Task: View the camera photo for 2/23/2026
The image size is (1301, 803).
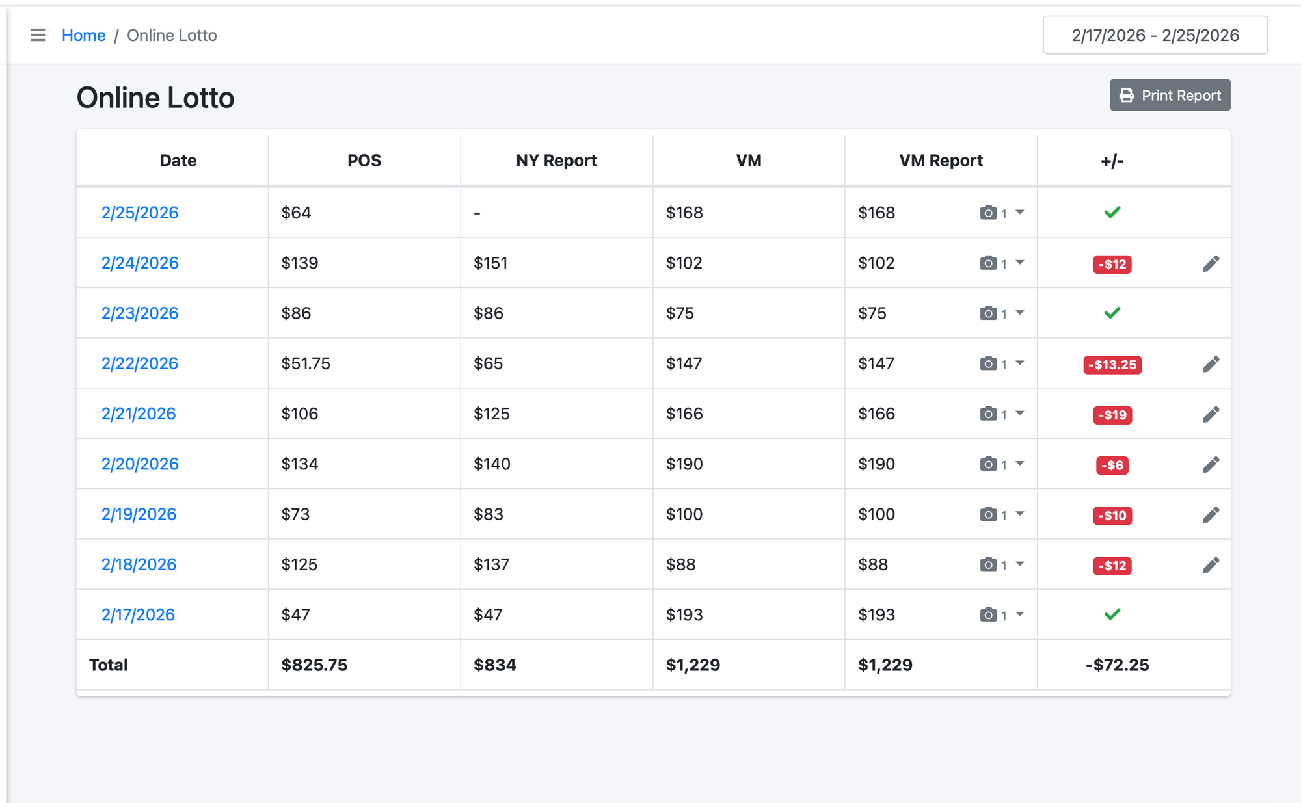Action: [x=988, y=313]
